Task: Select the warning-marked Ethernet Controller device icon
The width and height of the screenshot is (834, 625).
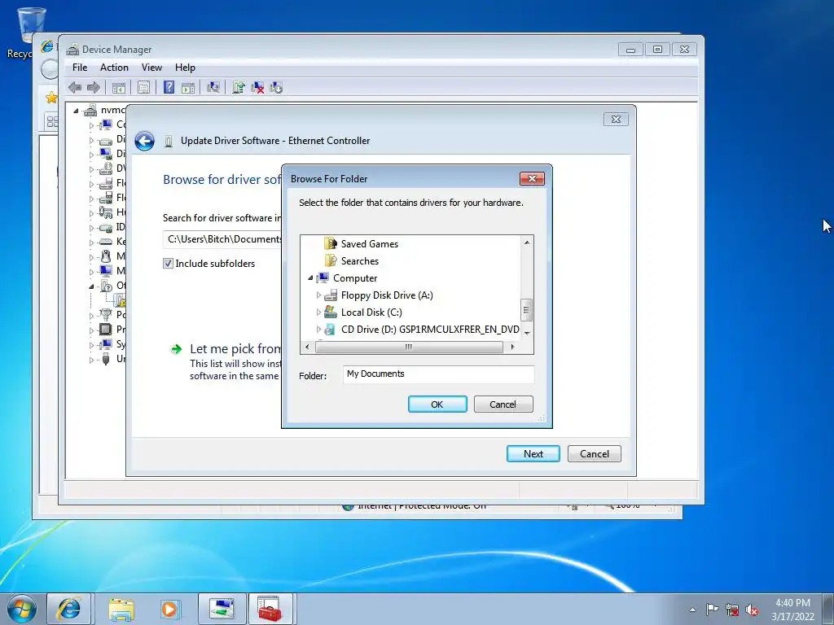Action: coord(120,301)
